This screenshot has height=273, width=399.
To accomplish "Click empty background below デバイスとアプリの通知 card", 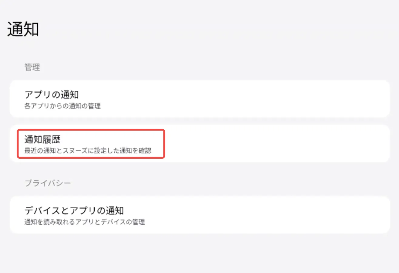I will point(199,254).
